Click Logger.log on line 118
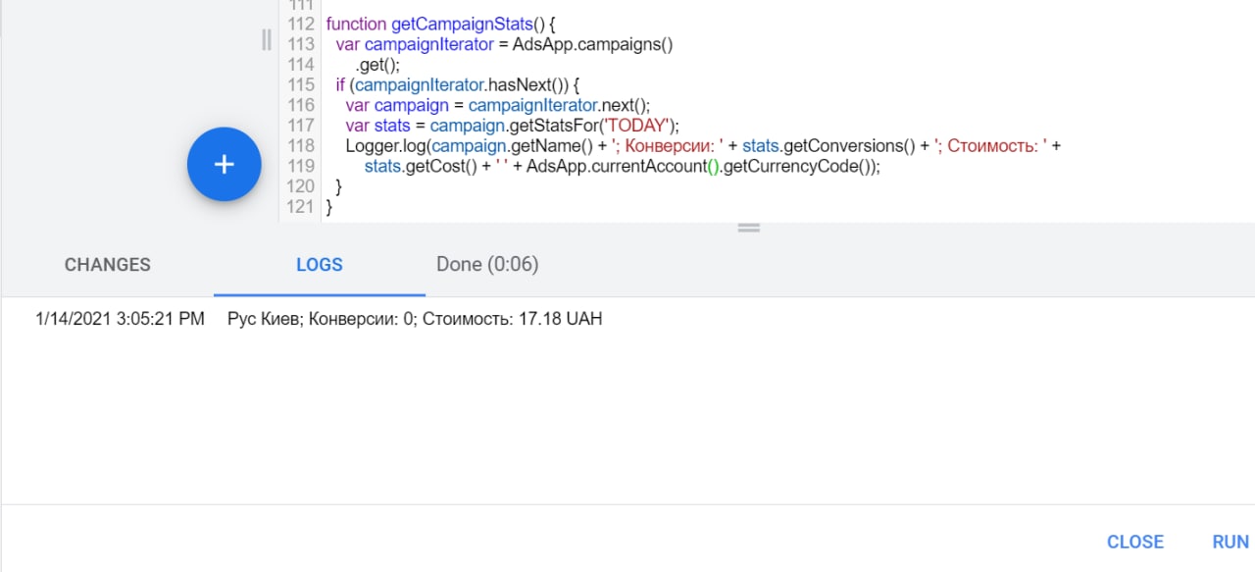1255x572 pixels. [x=385, y=146]
